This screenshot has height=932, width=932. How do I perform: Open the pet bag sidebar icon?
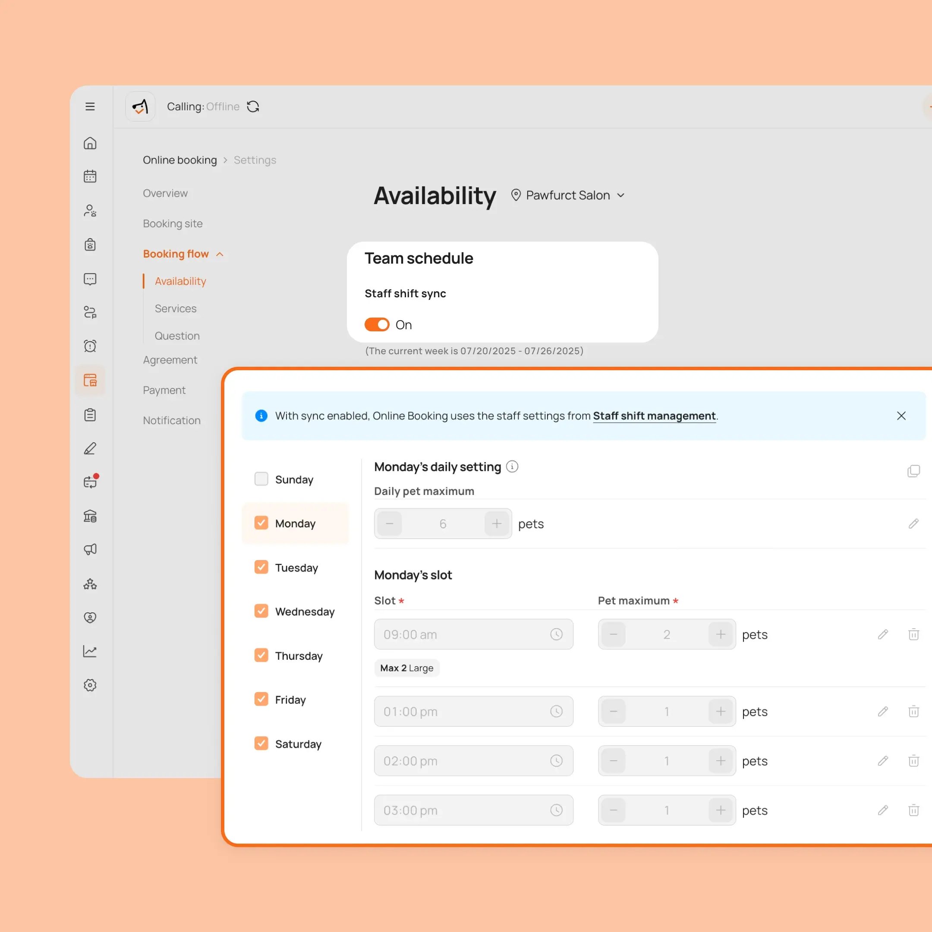click(90, 245)
